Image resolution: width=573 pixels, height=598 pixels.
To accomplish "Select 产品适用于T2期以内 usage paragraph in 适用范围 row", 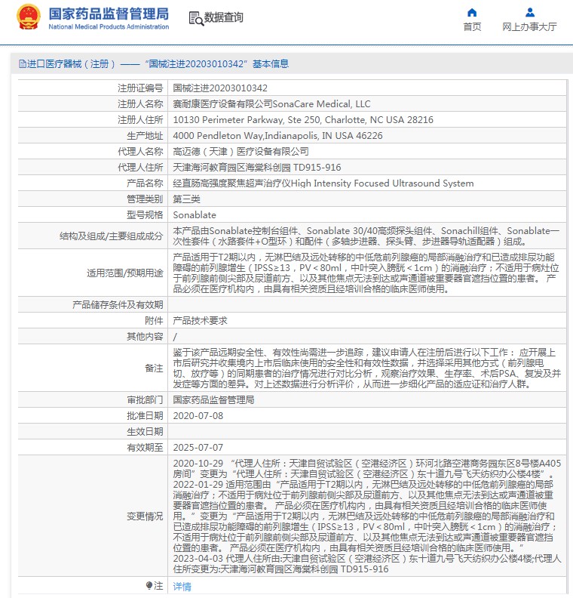I will pos(366,273).
